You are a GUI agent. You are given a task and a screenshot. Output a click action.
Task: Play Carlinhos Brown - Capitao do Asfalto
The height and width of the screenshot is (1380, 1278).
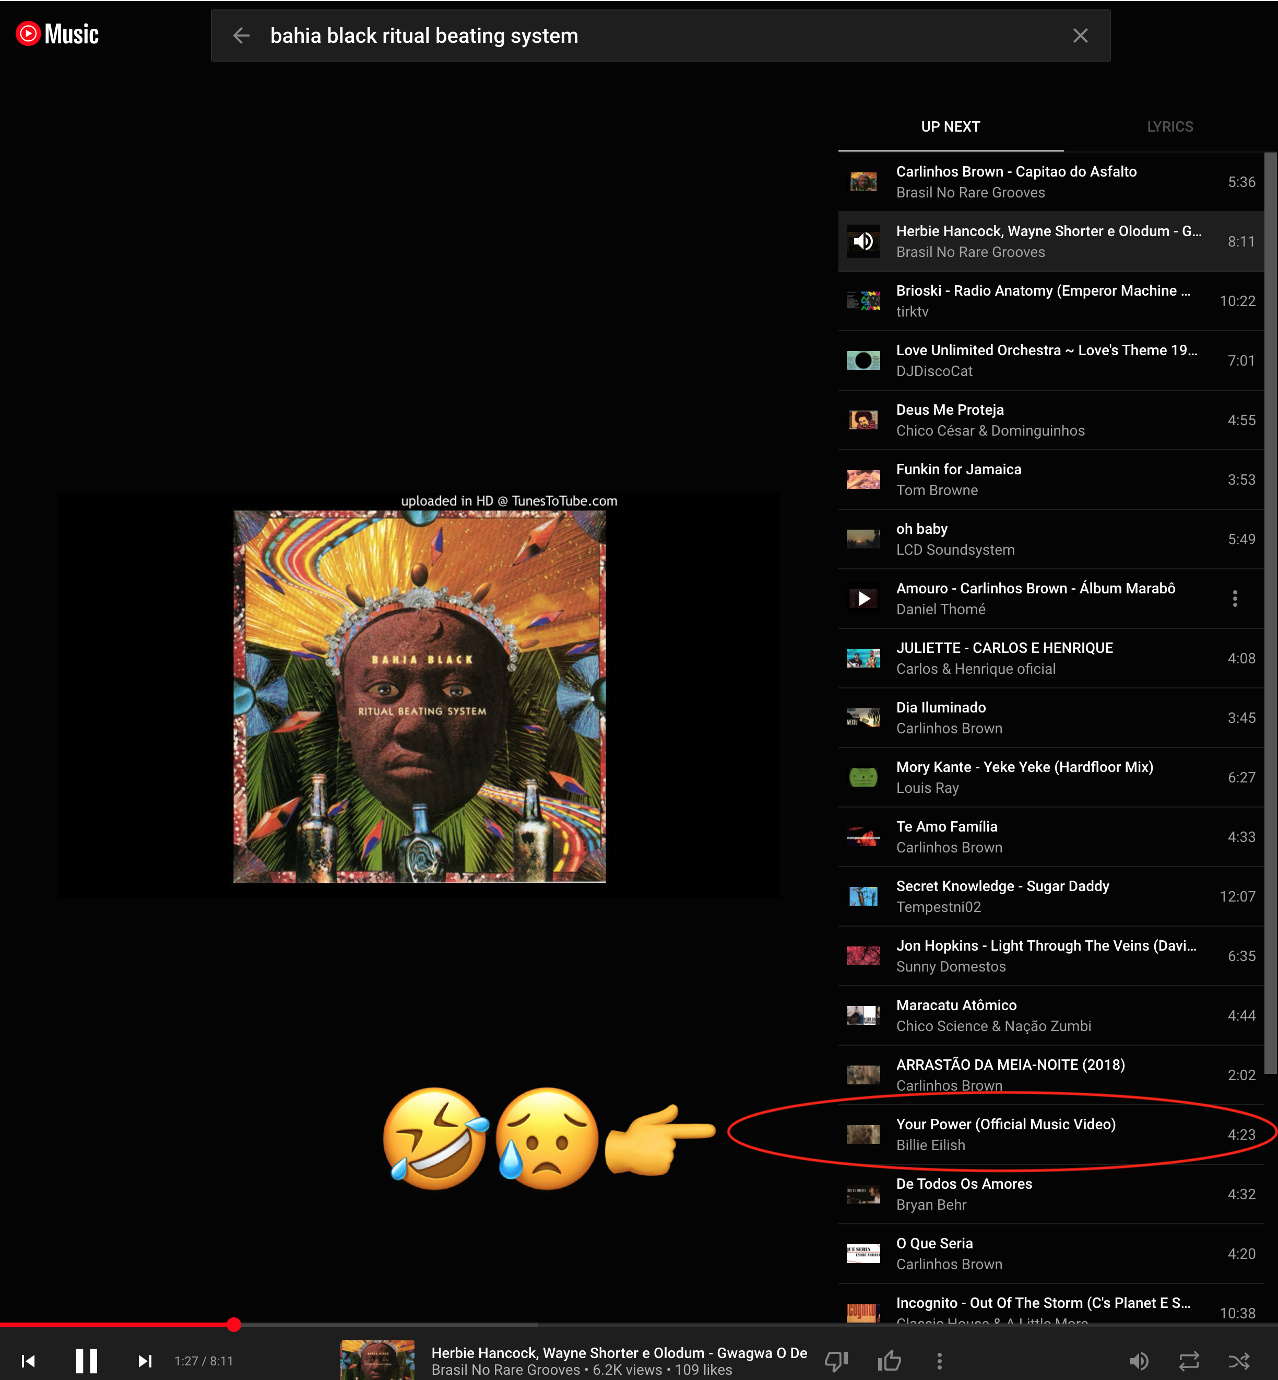click(x=1050, y=182)
